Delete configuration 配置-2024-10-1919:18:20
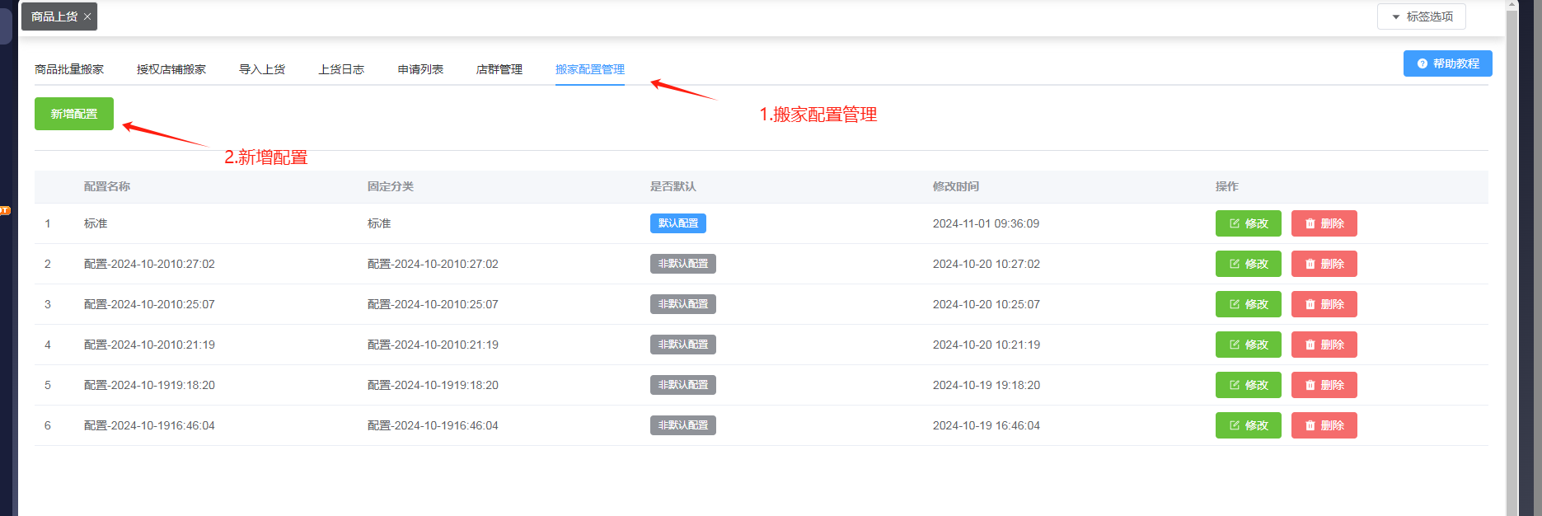Viewport: 1542px width, 516px height. [1324, 385]
